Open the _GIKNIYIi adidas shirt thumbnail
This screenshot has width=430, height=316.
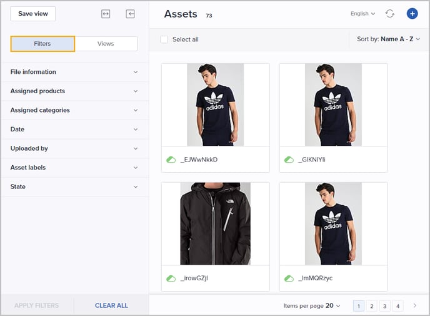[333, 104]
